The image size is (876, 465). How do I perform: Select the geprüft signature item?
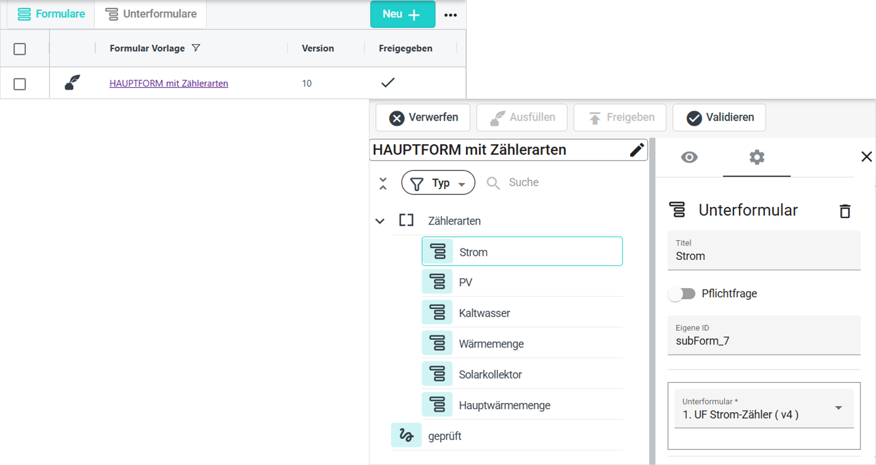[507, 436]
